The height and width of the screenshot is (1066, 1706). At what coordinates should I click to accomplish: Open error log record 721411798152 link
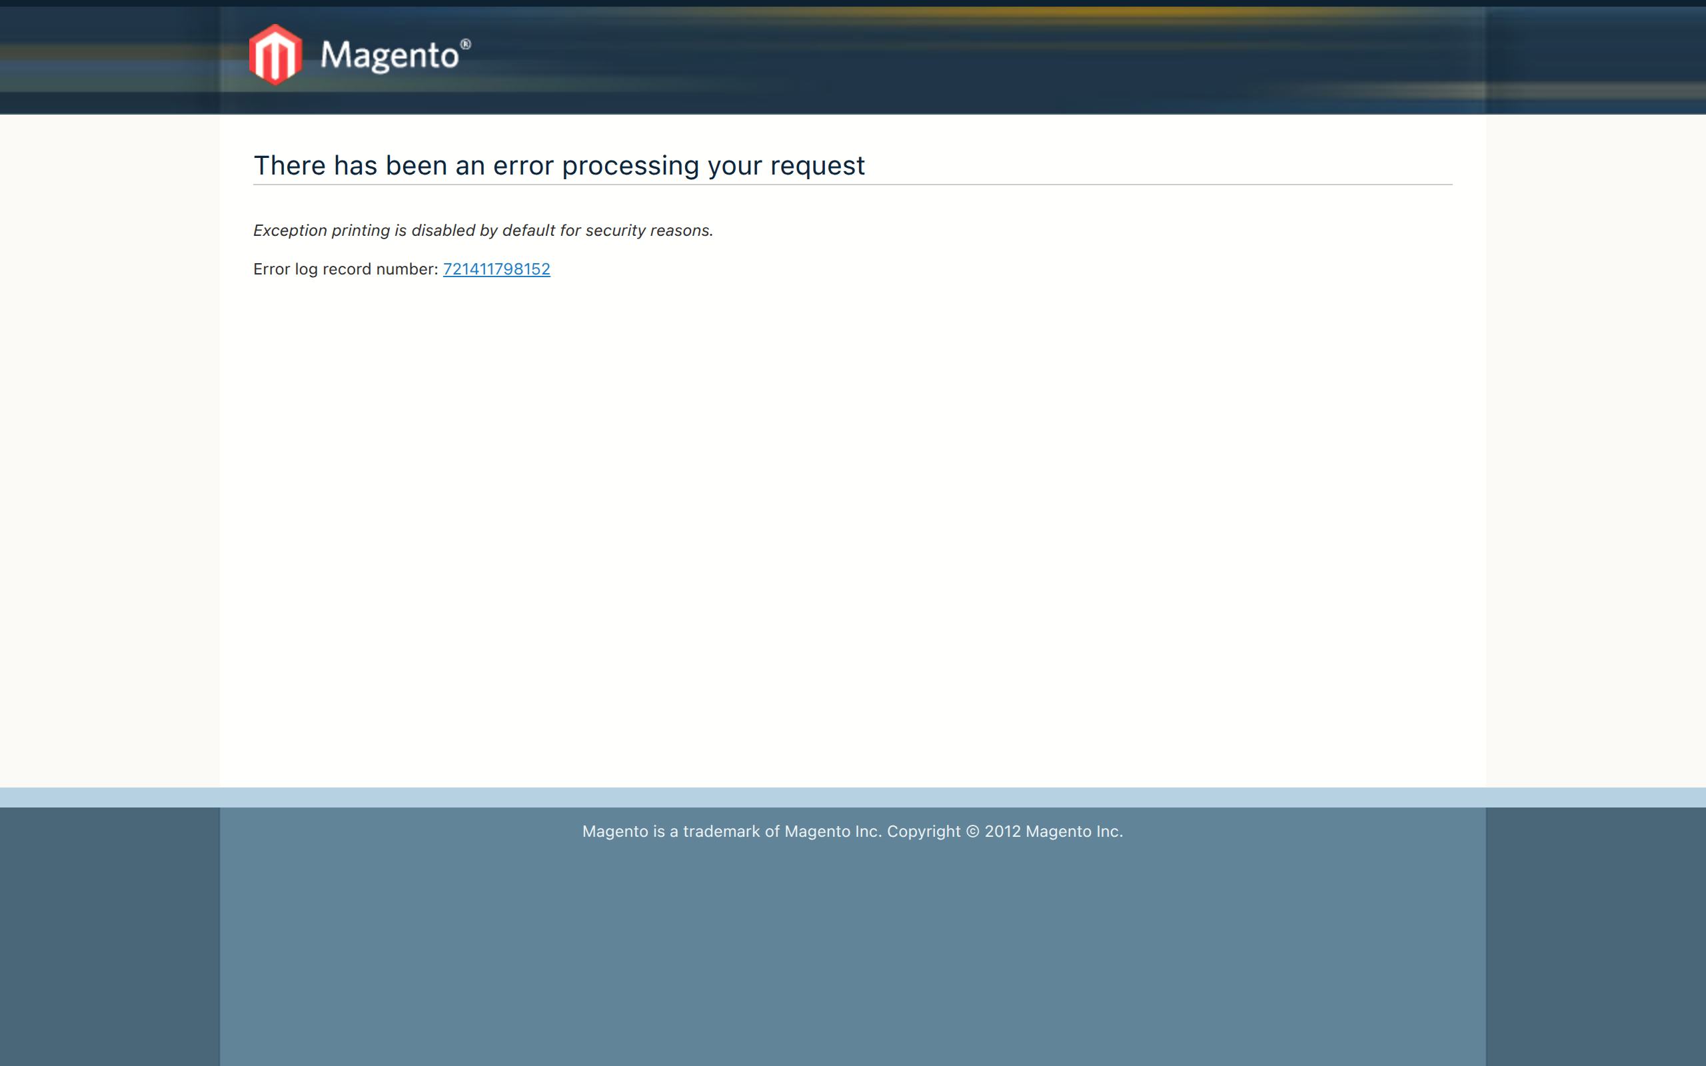click(496, 269)
